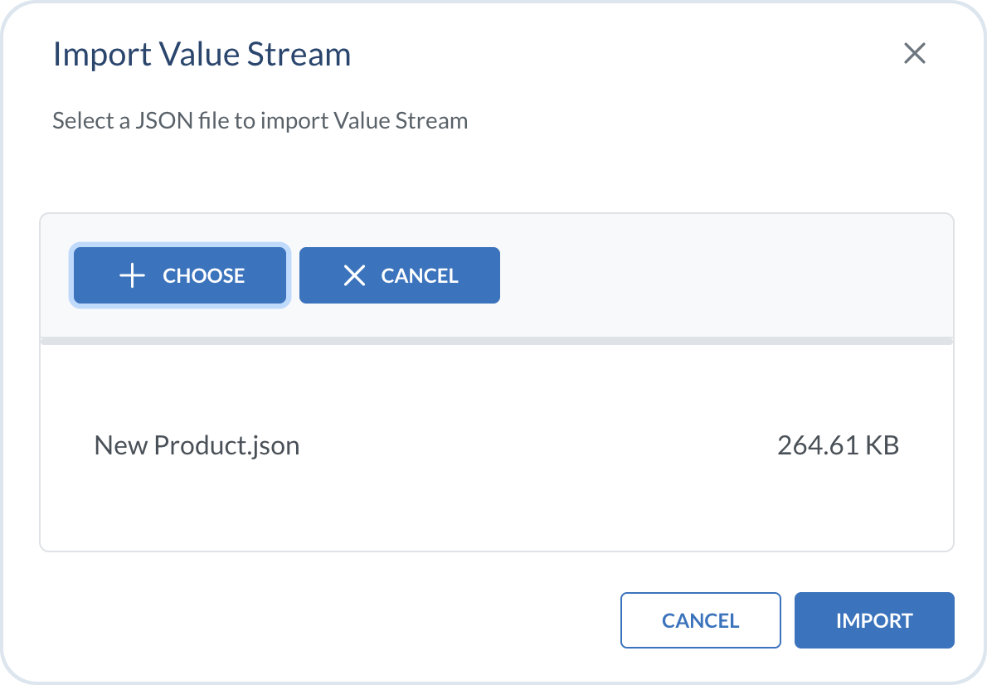Image resolution: width=987 pixels, height=685 pixels.
Task: Click the 'Select a JSON file' description
Action: 260,121
